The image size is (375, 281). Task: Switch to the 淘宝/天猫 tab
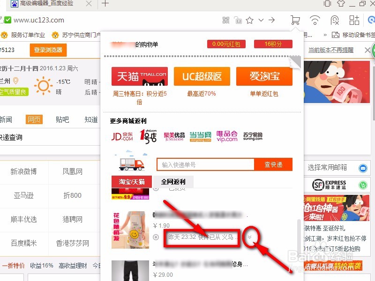click(x=132, y=182)
